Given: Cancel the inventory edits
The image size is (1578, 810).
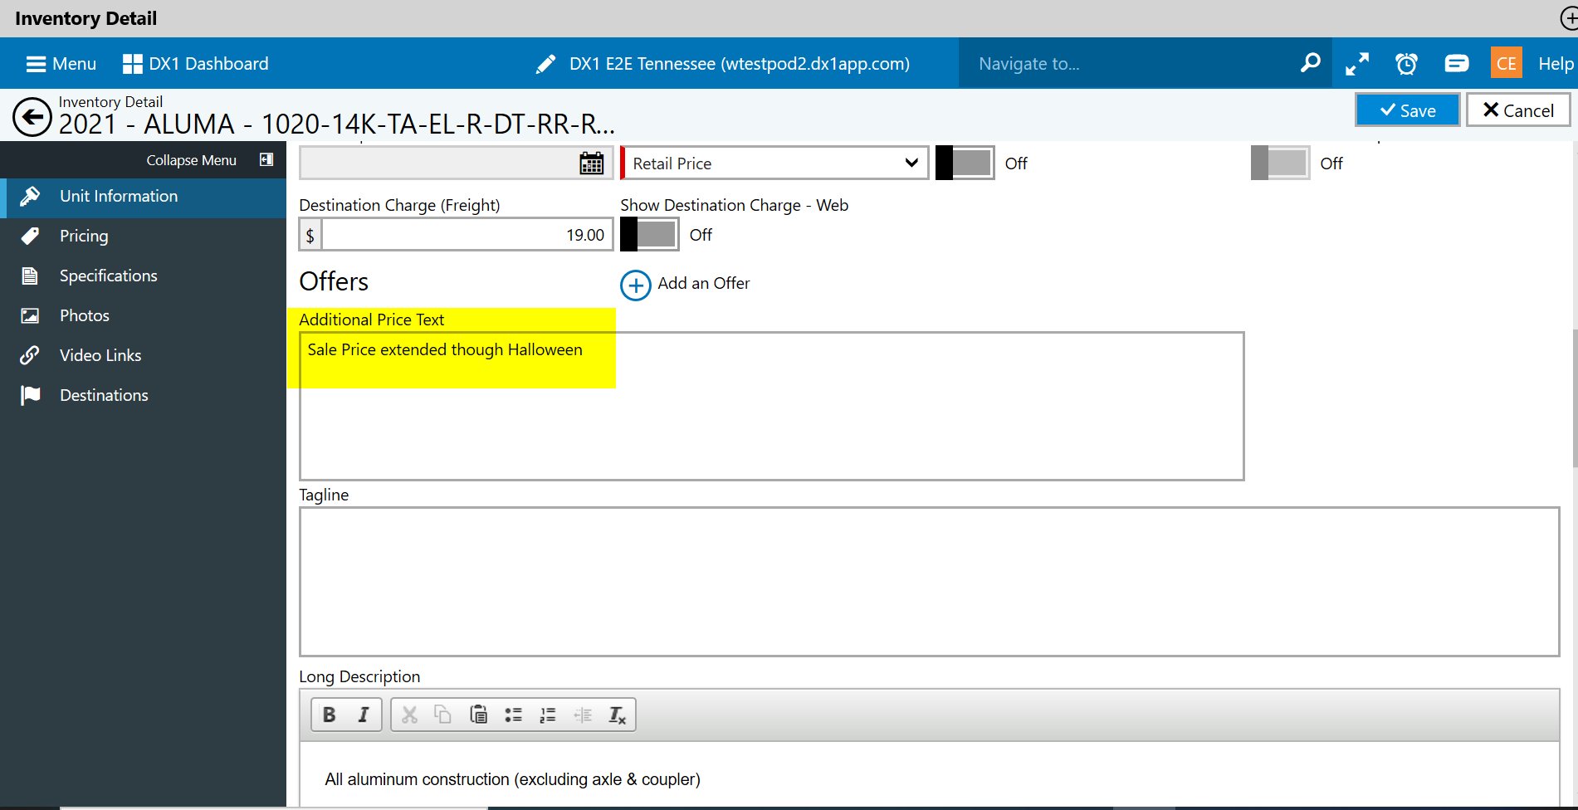Looking at the screenshot, I should (x=1518, y=110).
